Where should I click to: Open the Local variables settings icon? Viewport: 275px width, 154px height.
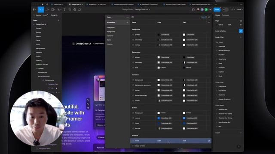(x=241, y=31)
